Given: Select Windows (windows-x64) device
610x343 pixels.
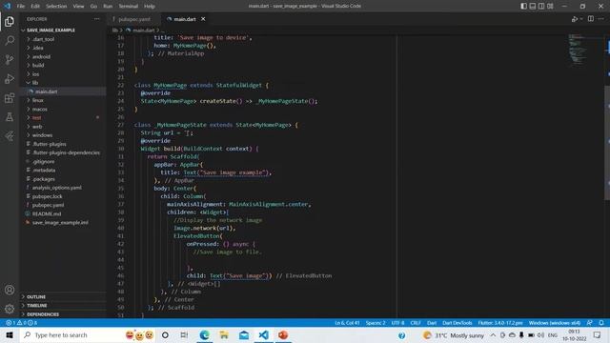Looking at the screenshot, I should point(555,323).
